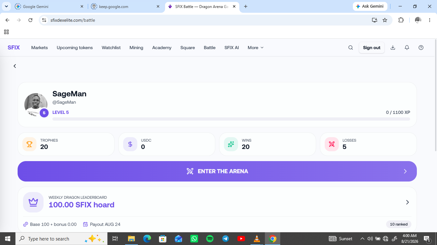View site information icon in address bar
This screenshot has width=437, height=245.
click(x=44, y=20)
